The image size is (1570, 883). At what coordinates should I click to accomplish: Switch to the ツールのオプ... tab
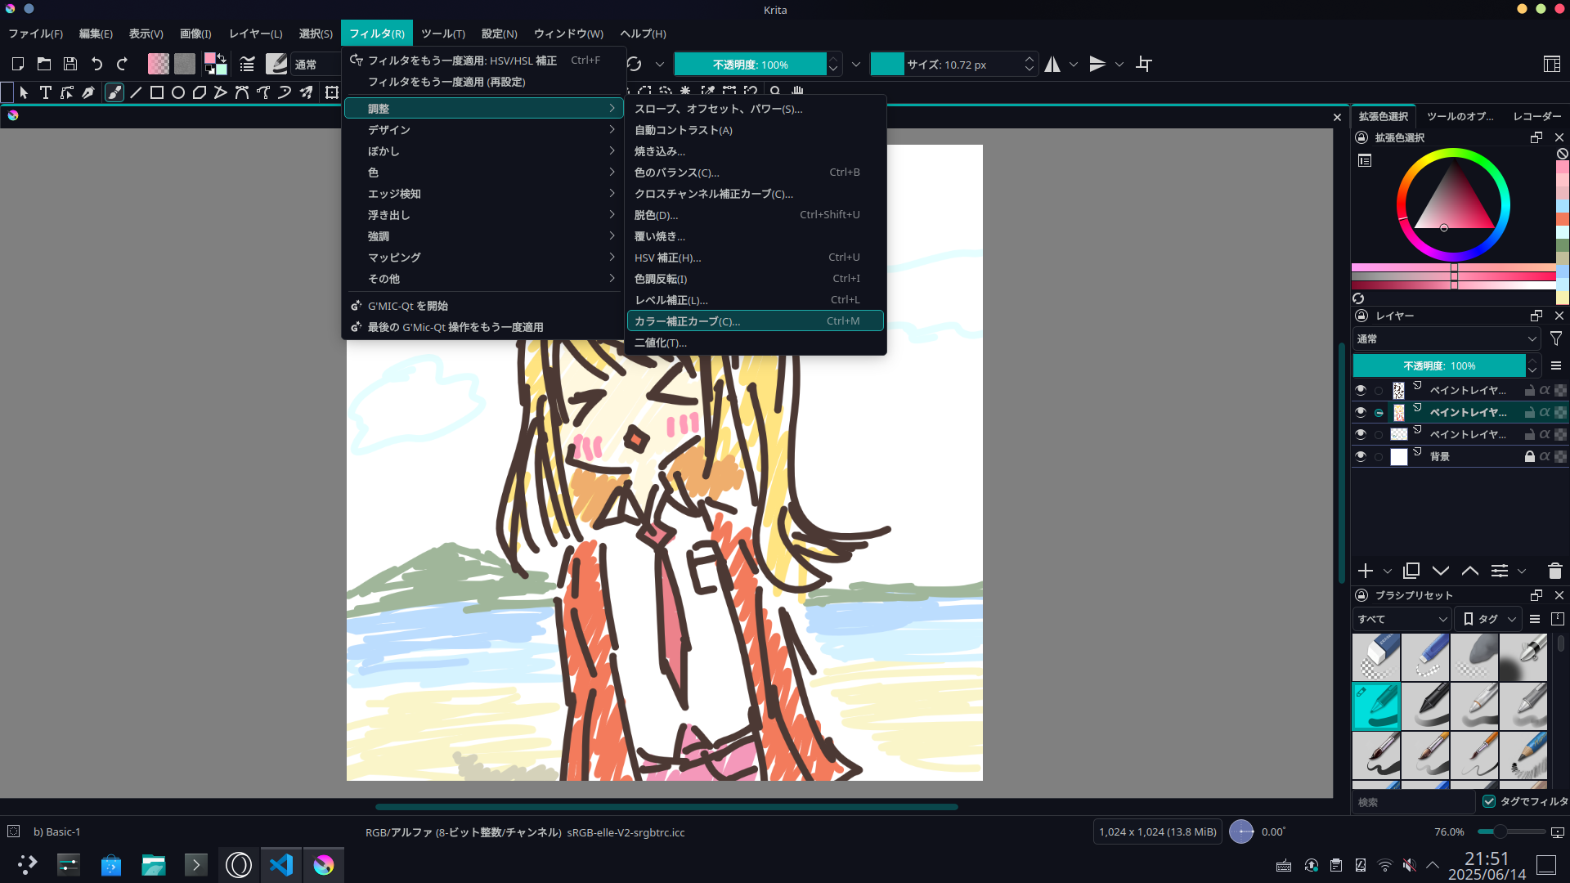pos(1460,116)
